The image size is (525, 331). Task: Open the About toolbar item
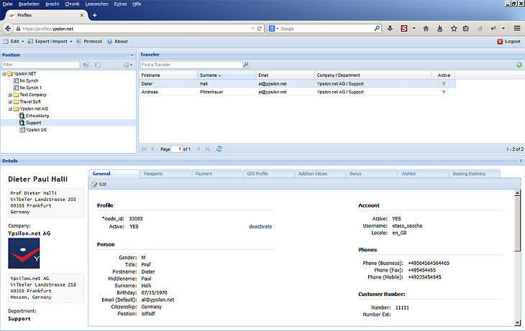tap(117, 42)
